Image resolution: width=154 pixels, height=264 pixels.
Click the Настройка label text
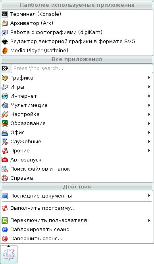(x=25, y=114)
